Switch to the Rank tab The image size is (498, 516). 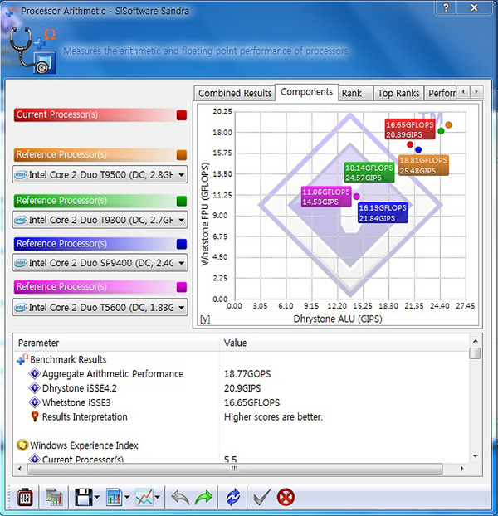pyautogui.click(x=356, y=93)
